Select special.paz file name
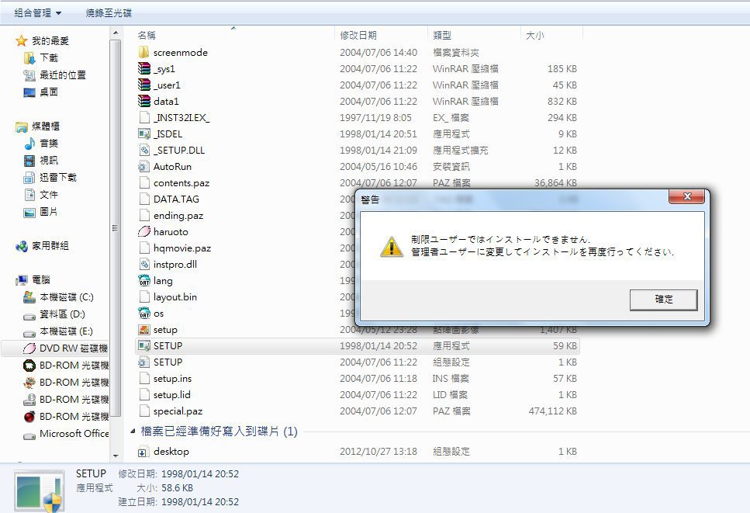Image resolution: width=750 pixels, height=513 pixels. pos(178,411)
